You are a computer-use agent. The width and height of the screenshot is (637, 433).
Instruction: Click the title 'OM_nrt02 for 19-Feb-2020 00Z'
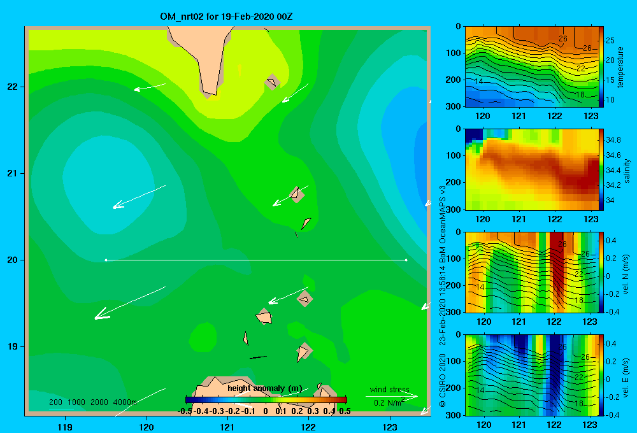tap(226, 17)
